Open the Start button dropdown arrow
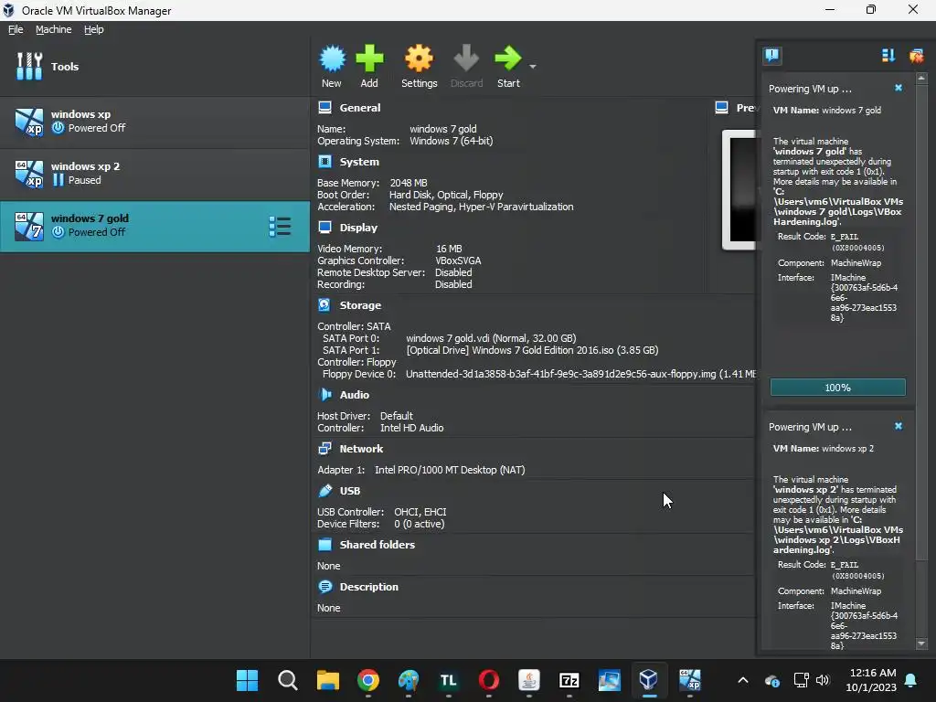Image resolution: width=936 pixels, height=702 pixels. (x=533, y=66)
